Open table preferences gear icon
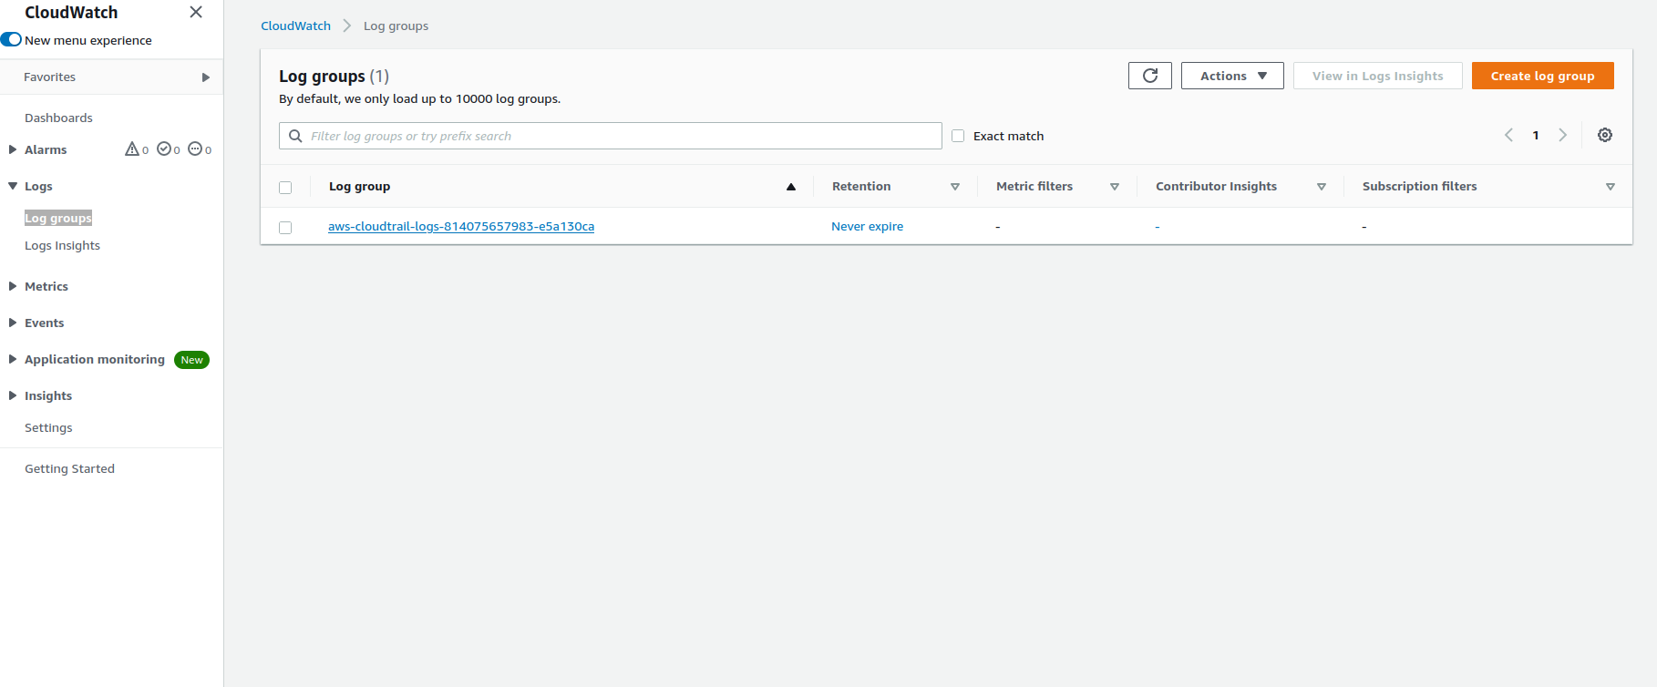Screen dimensions: 1657x687 1605,135
